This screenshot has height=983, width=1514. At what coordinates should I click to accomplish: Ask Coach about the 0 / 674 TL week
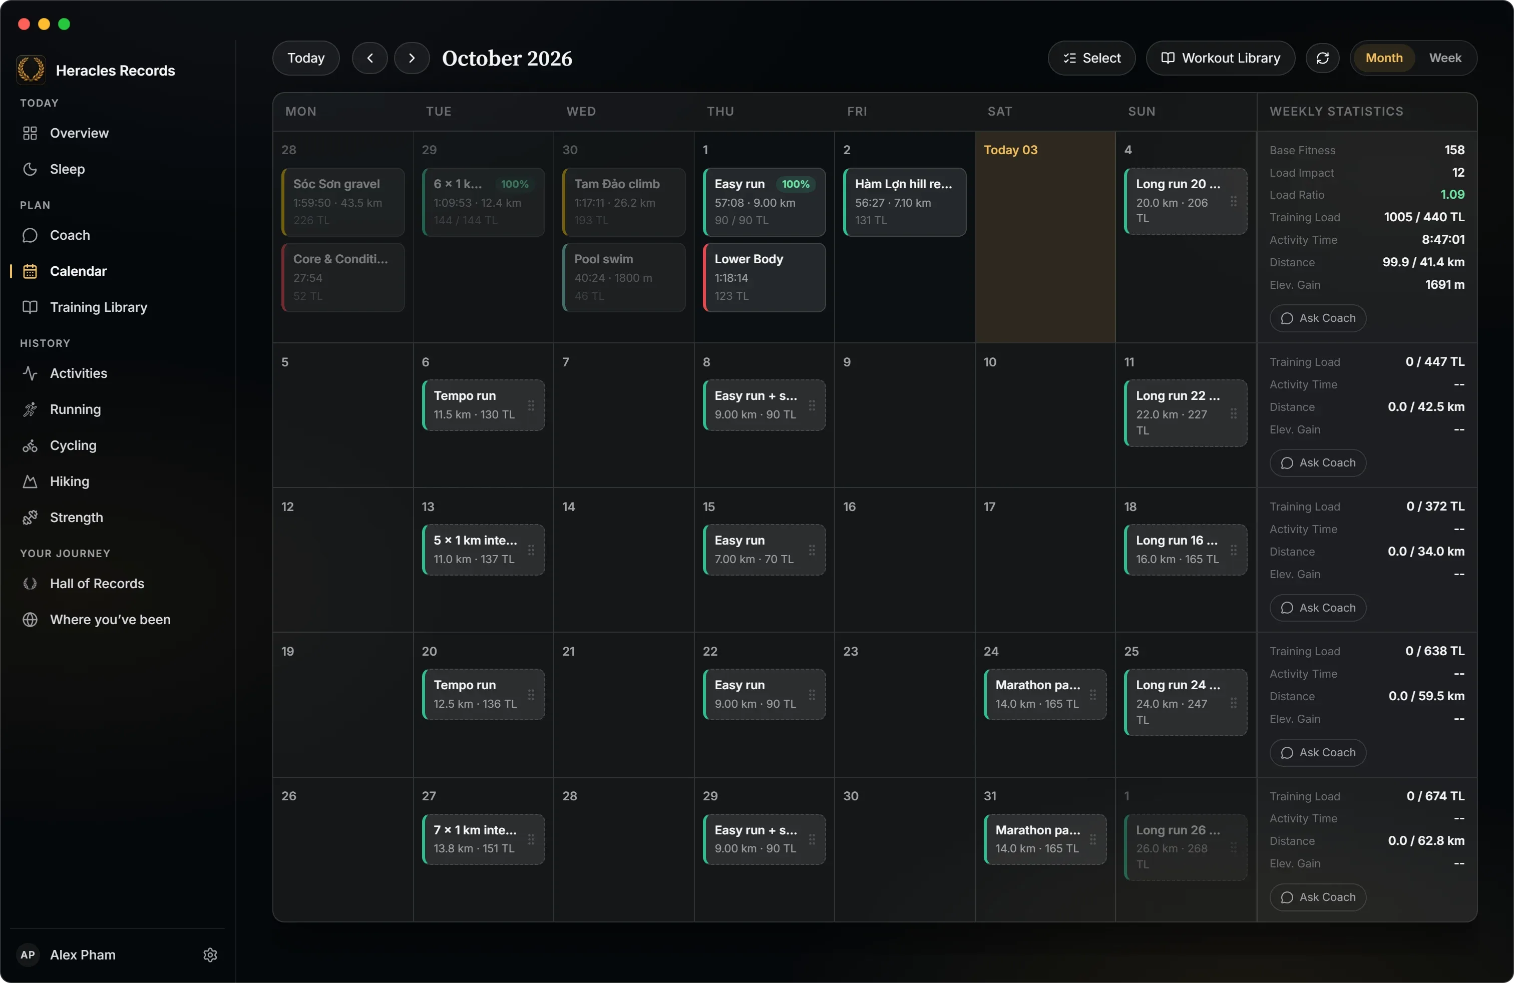1317,897
